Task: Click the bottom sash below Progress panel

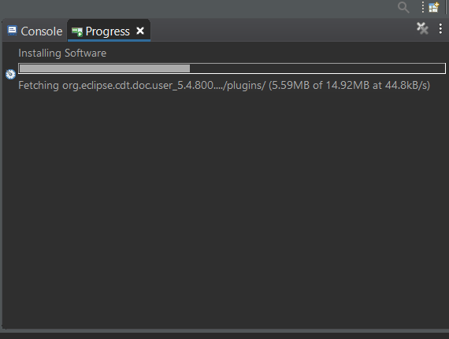Action: pyautogui.click(x=224, y=330)
